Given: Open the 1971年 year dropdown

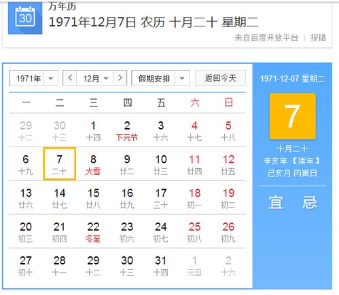Looking at the screenshot, I should (x=34, y=78).
